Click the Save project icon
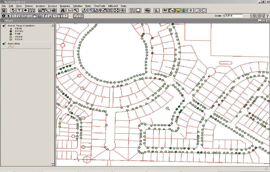This screenshot has height=172, width=270. [4, 11]
